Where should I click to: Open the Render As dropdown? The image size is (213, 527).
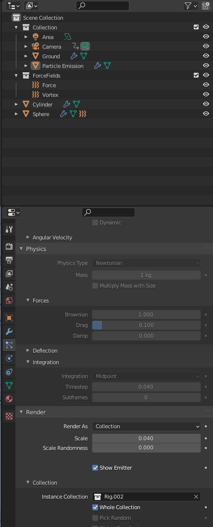(146, 426)
